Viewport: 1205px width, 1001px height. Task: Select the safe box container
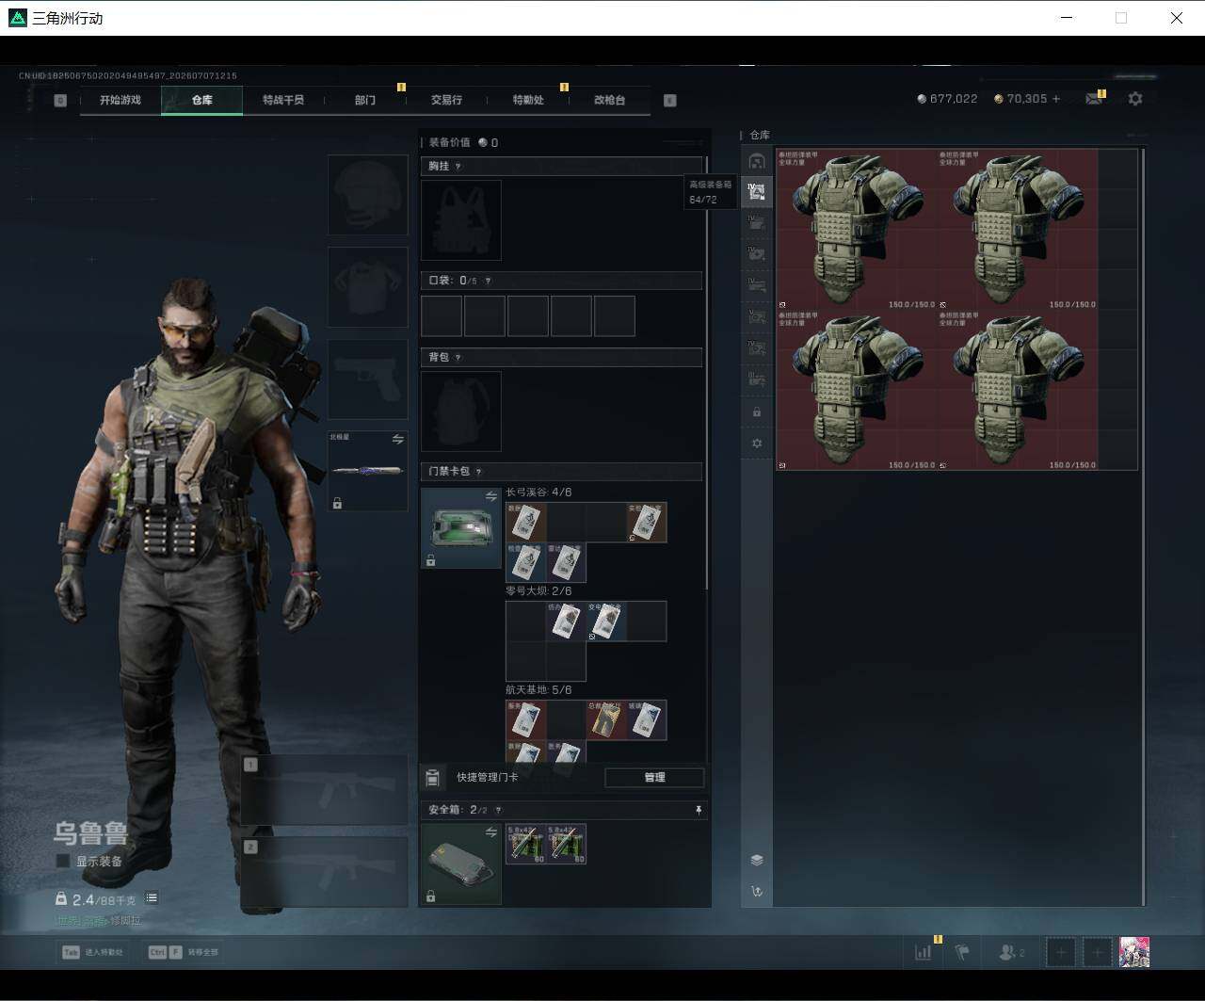[x=461, y=864]
